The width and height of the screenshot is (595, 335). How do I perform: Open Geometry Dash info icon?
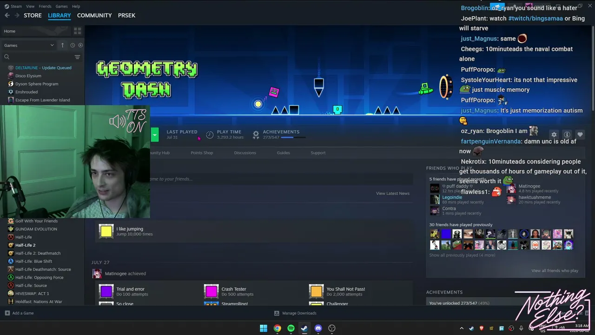point(567,134)
